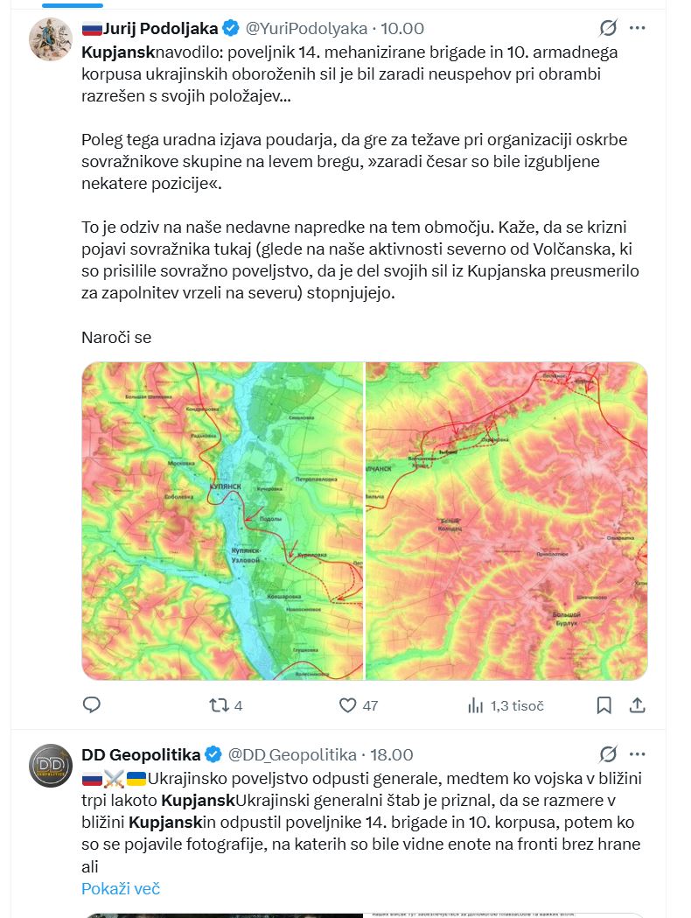This screenshot has width=691, height=918.
Task: Open the 10.00 post timestamp
Action: click(401, 29)
